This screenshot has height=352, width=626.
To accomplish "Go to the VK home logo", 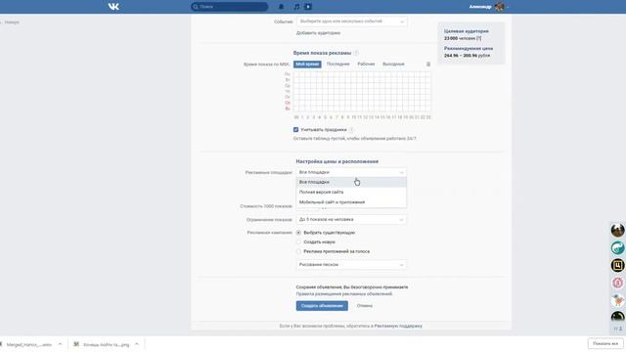I will (113, 7).
